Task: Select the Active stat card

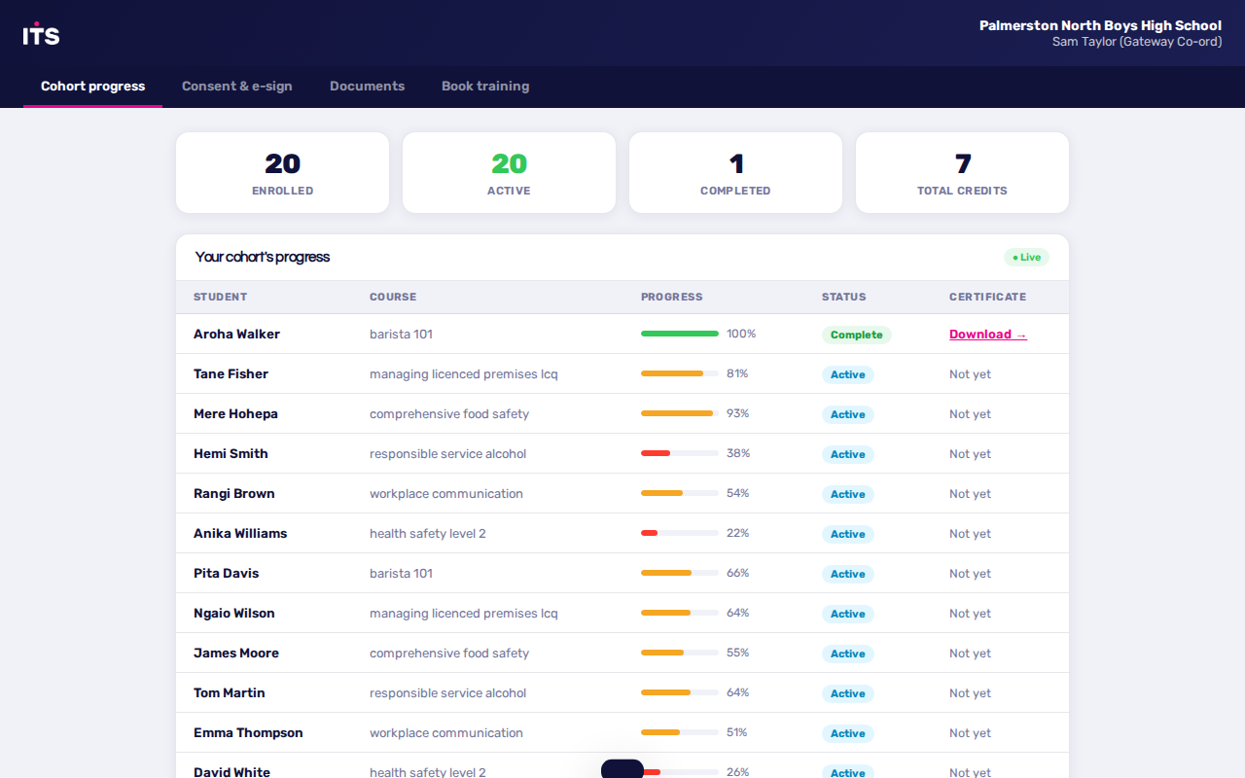Action: click(509, 173)
